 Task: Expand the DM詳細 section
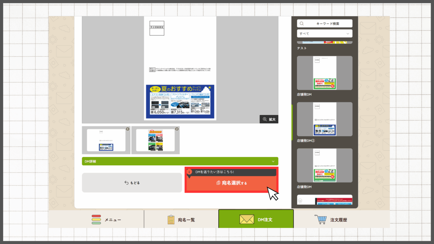(180, 161)
